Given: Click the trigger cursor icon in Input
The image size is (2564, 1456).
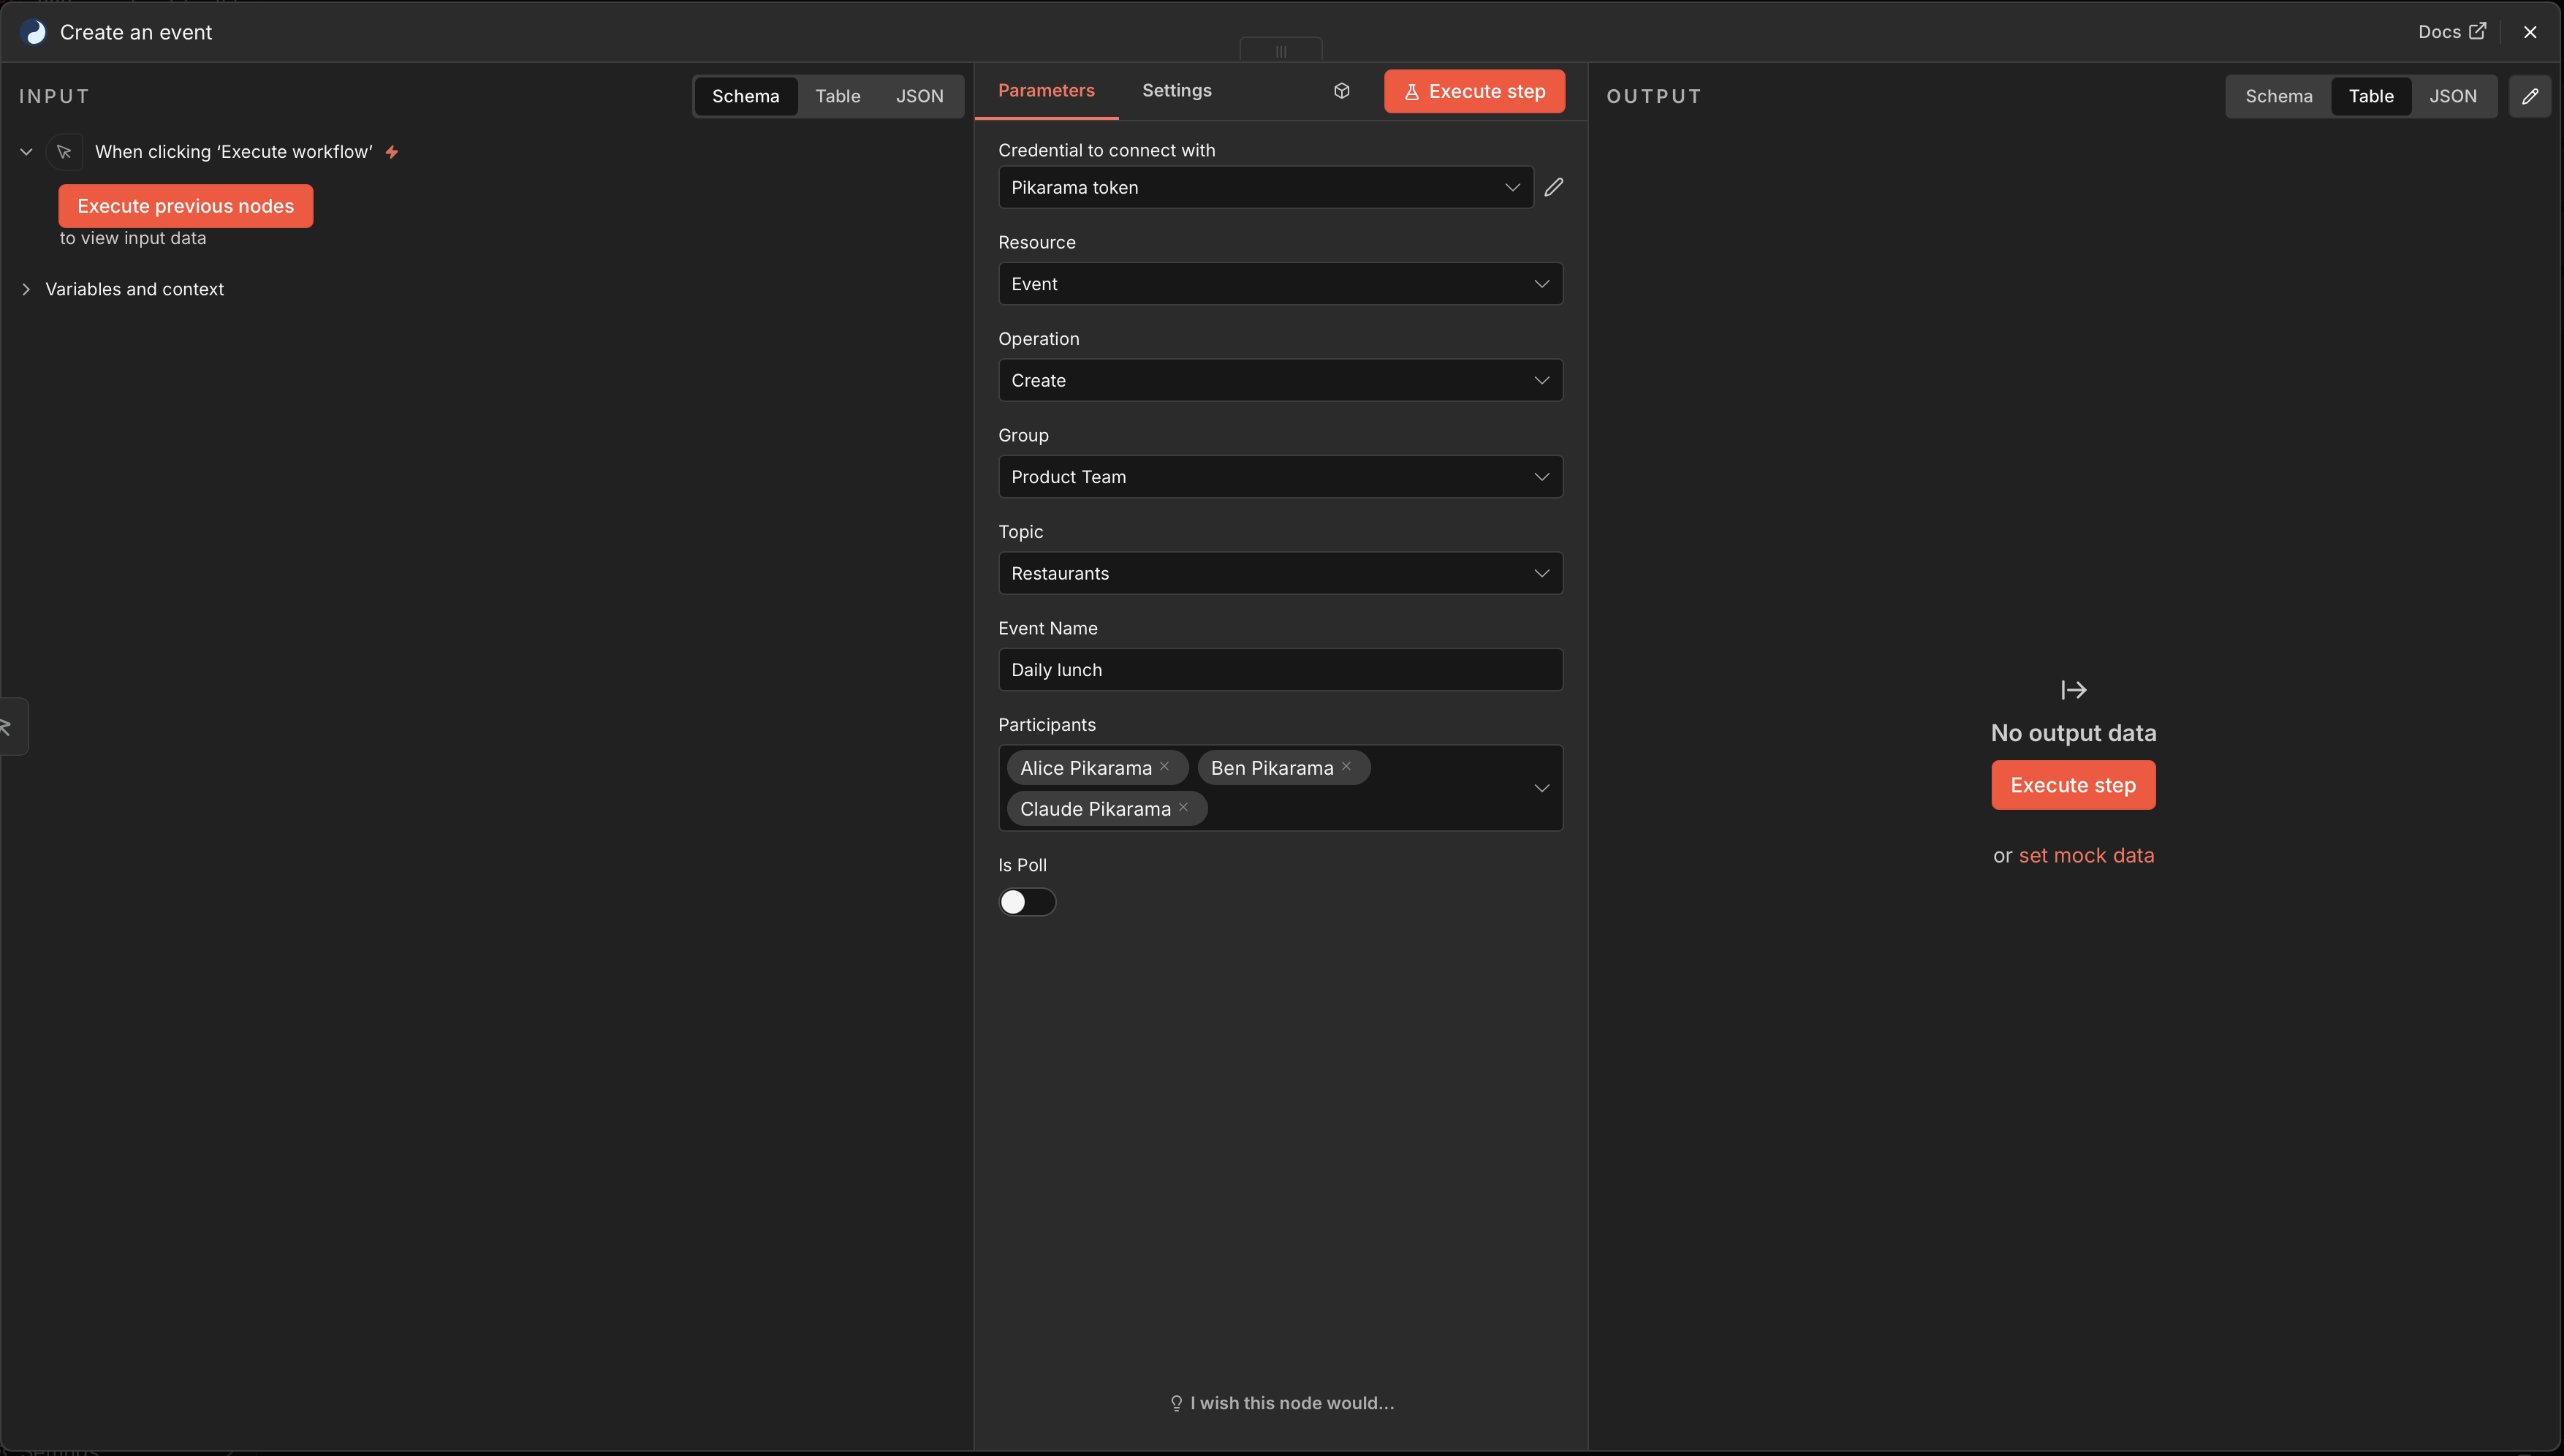Looking at the screenshot, I should 64,152.
